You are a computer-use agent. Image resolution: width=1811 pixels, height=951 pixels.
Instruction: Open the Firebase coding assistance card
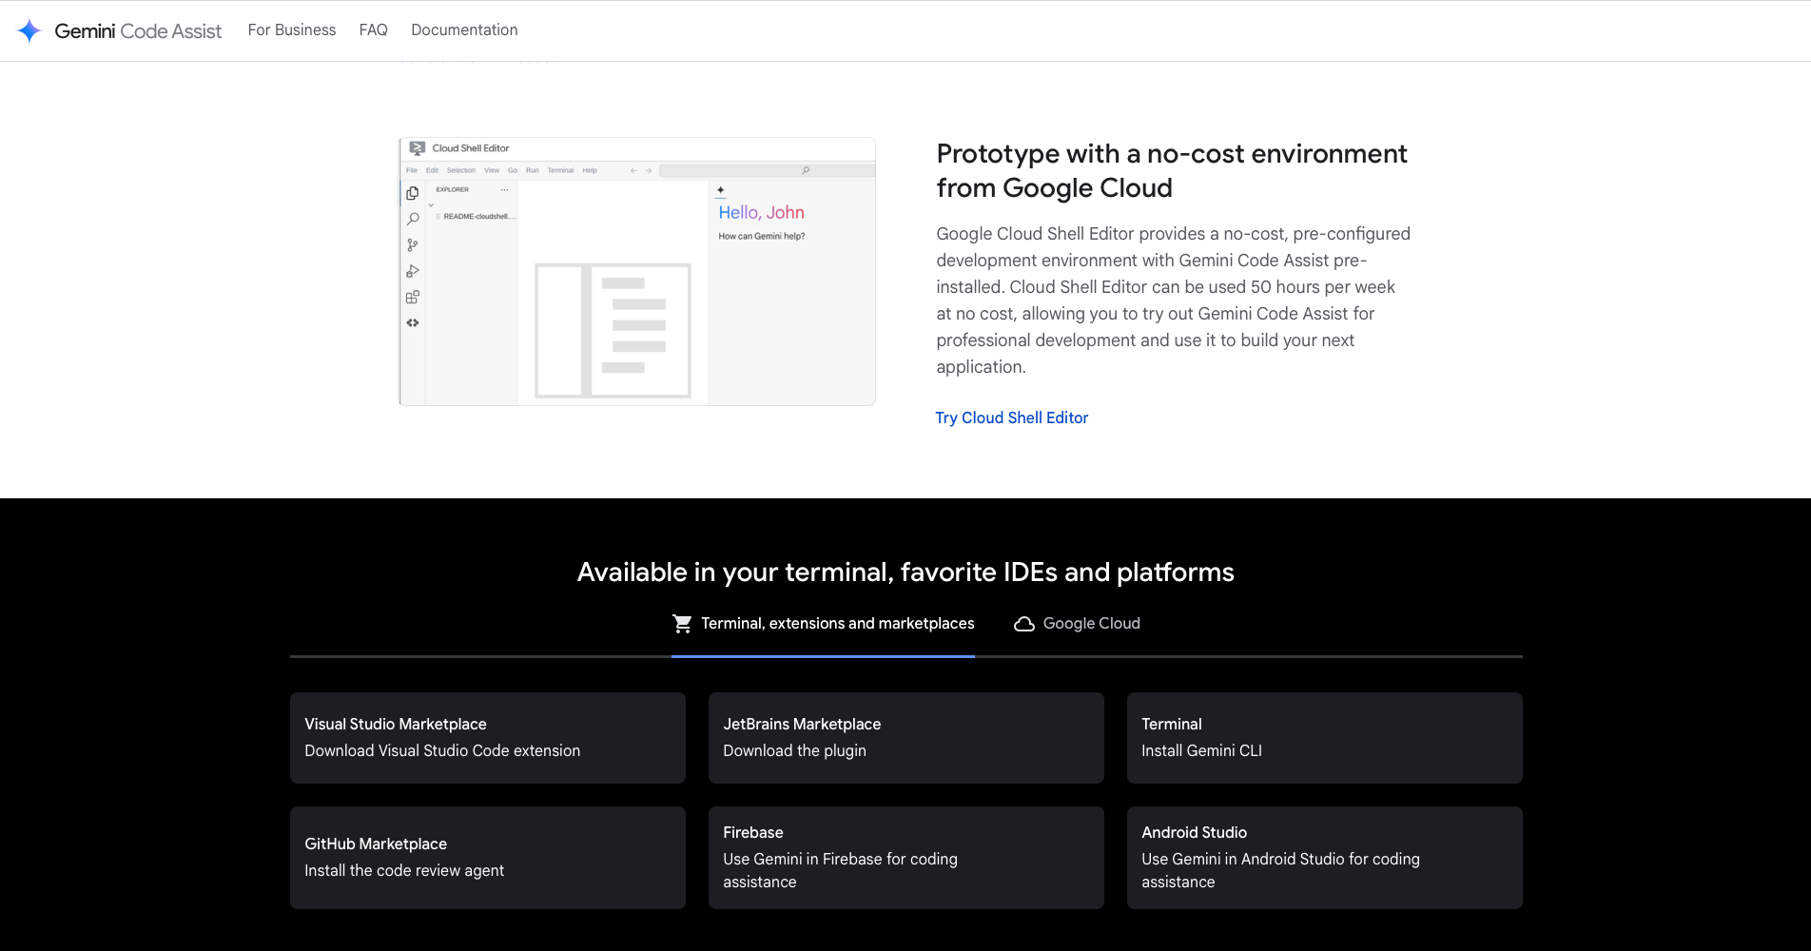(x=906, y=858)
